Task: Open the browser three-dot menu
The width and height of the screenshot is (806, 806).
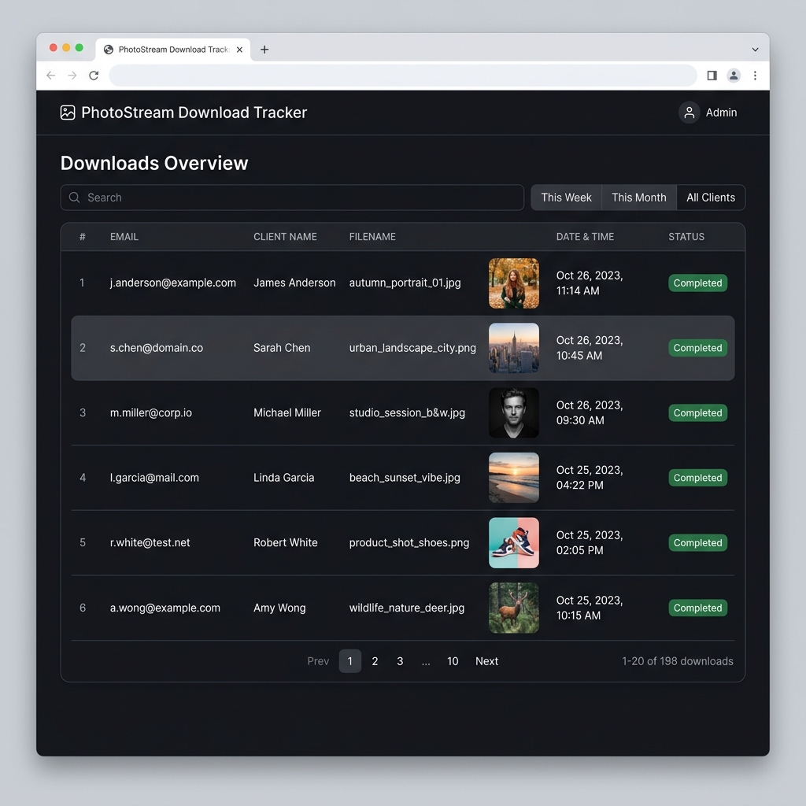Action: 755,76
